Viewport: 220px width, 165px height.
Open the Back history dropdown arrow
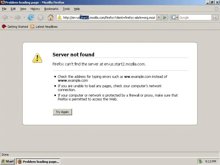point(11,18)
